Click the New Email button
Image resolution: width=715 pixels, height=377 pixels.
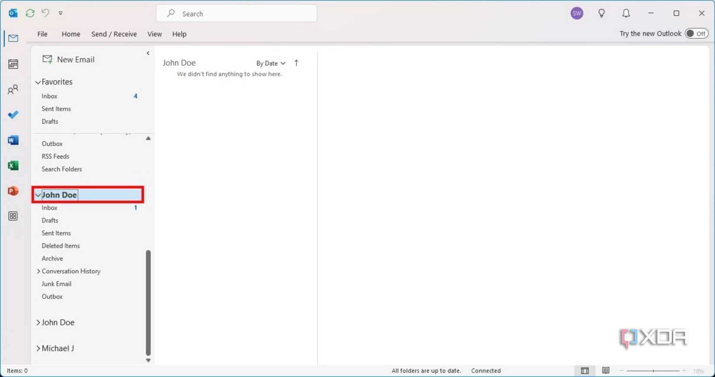click(x=68, y=59)
